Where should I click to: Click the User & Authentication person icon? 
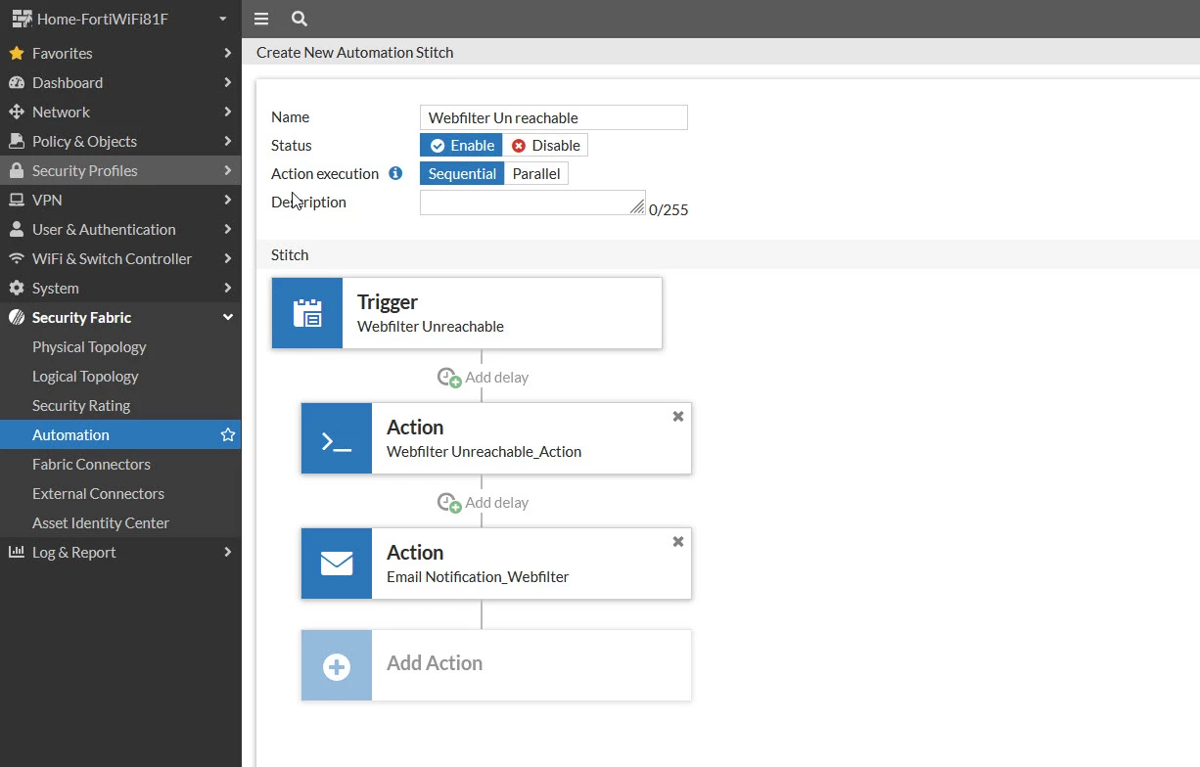[16, 229]
